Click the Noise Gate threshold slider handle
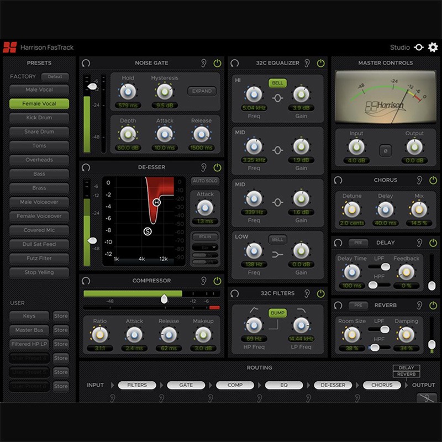The width and height of the screenshot is (442, 442). click(x=92, y=87)
